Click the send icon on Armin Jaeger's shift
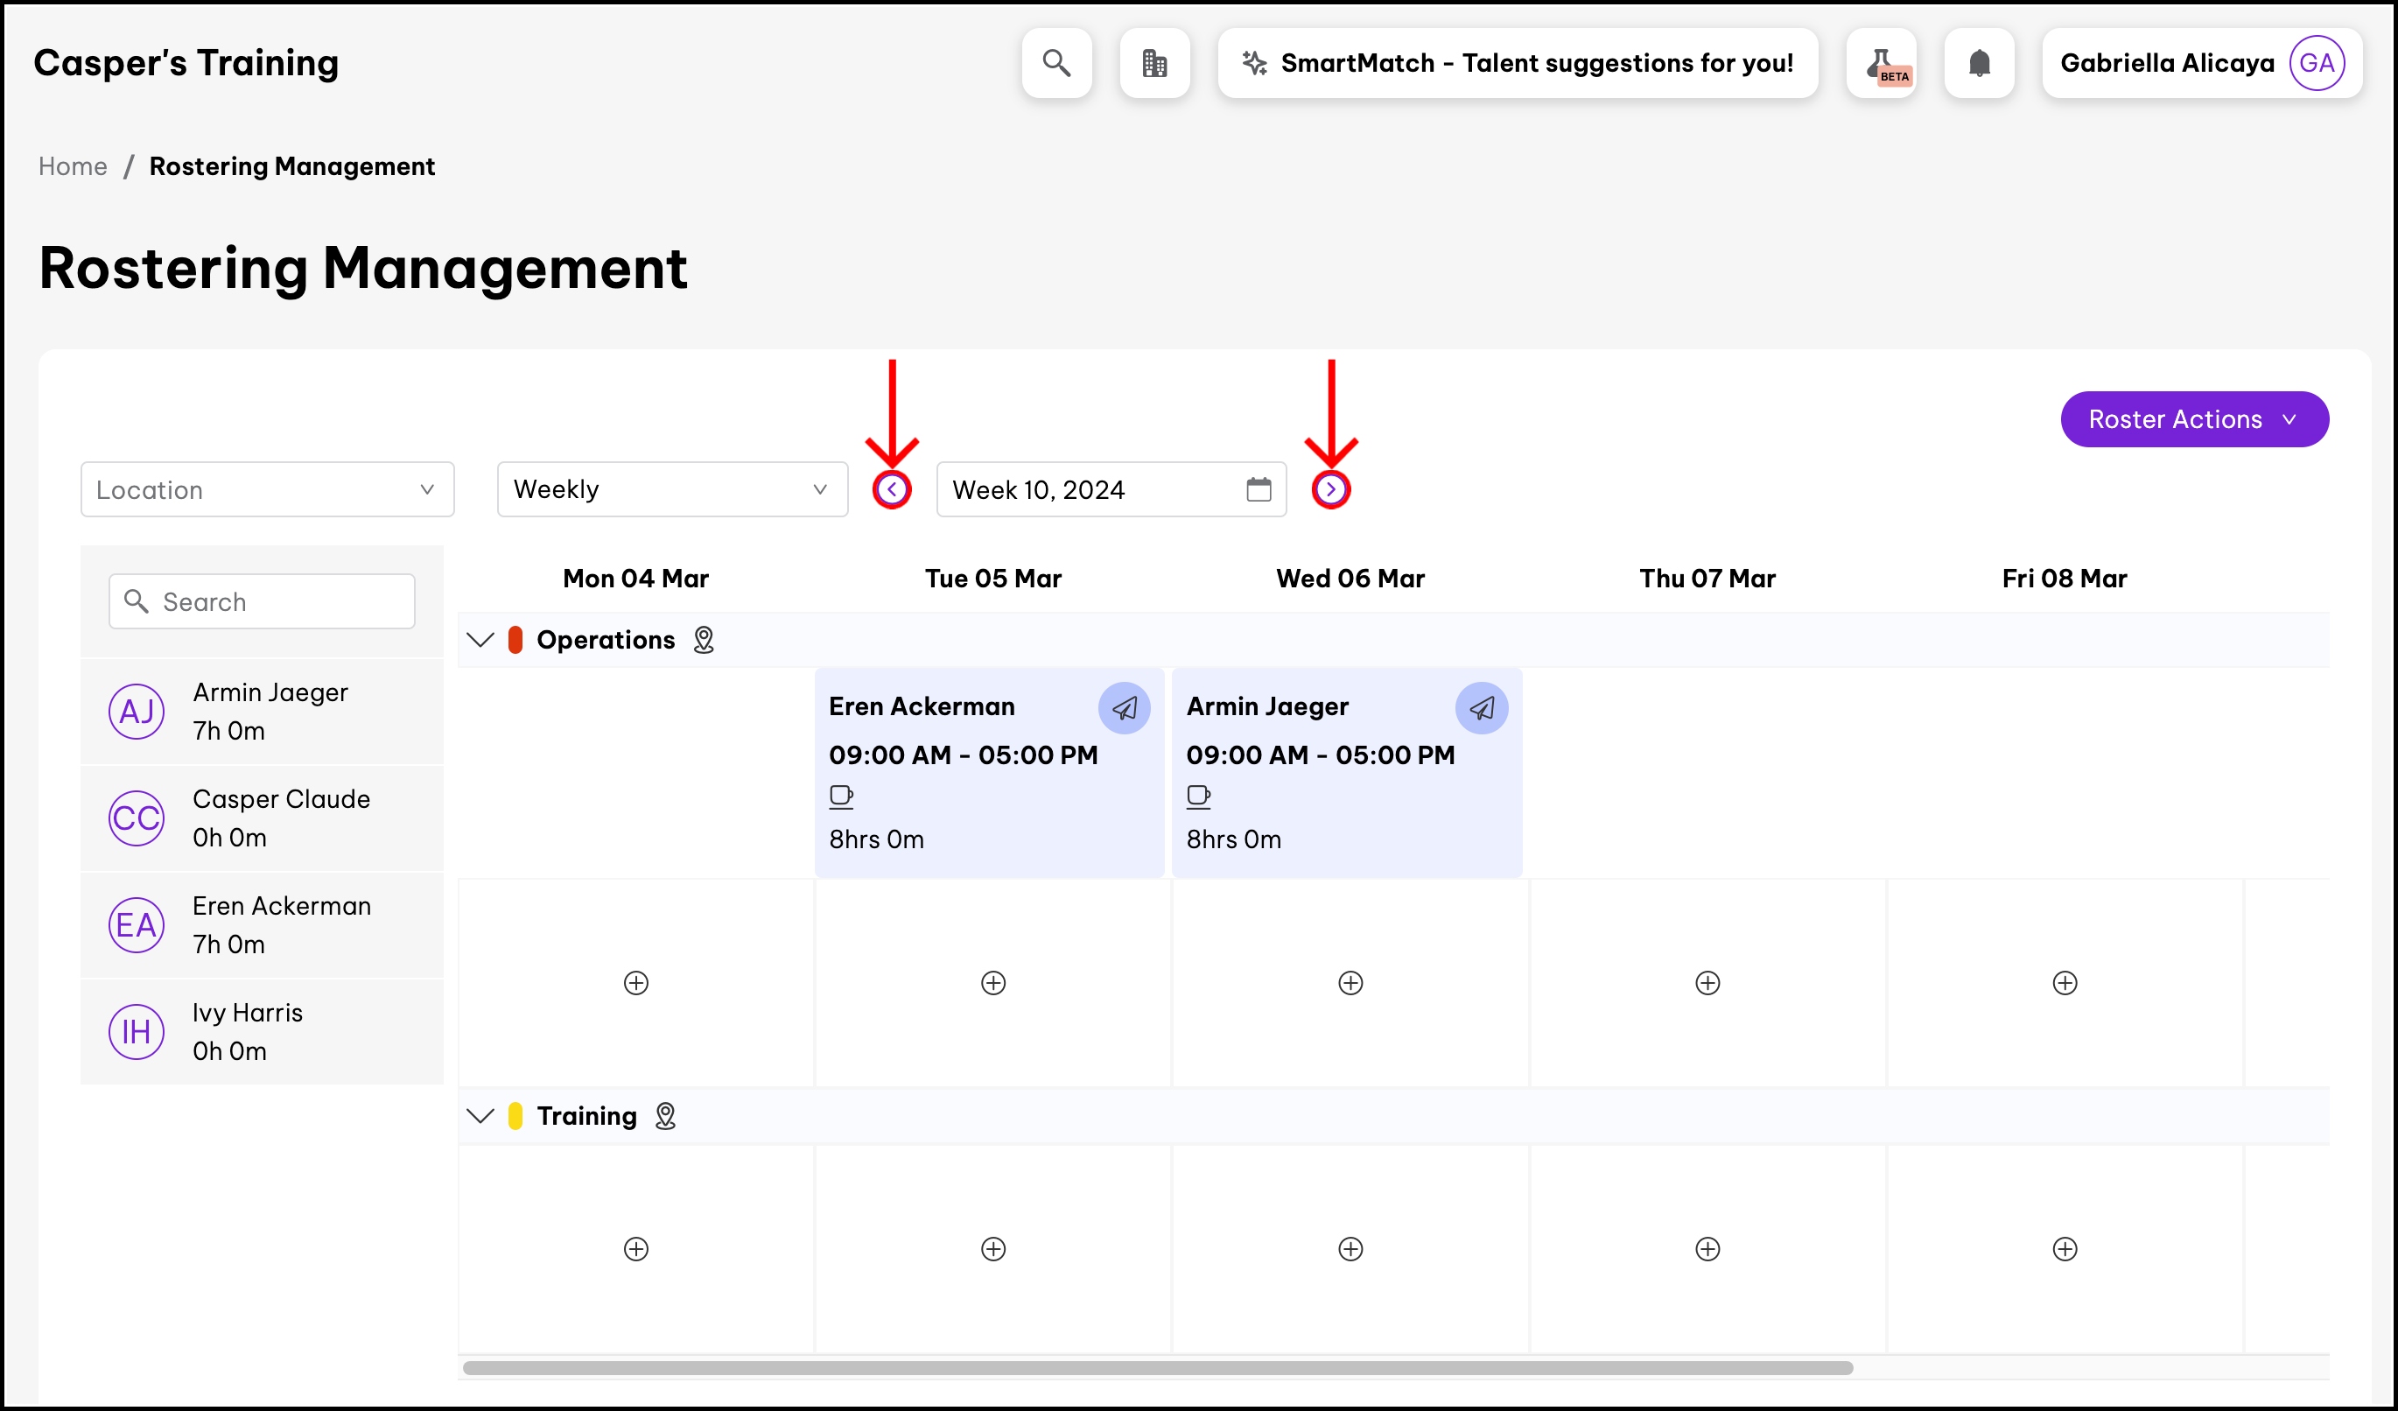The width and height of the screenshot is (2398, 1411). 1481,708
